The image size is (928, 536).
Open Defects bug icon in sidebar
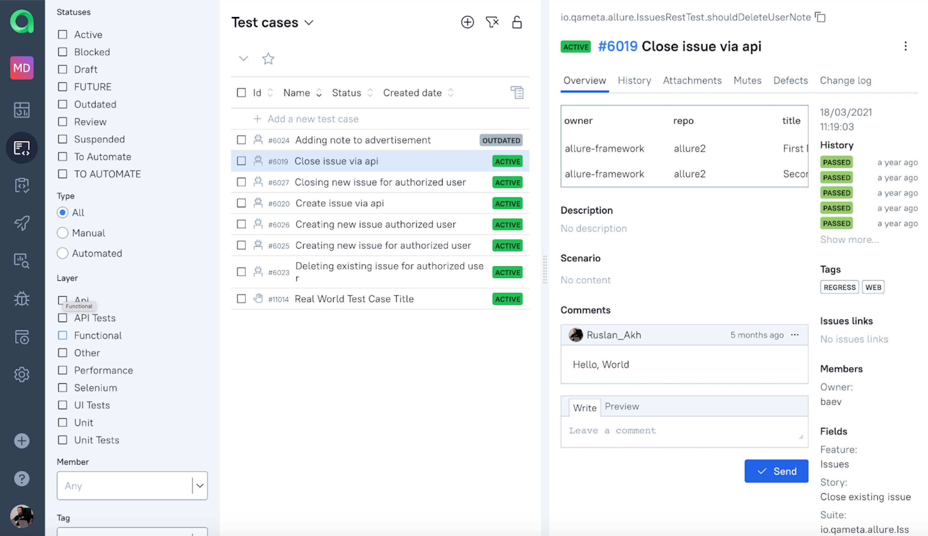tap(22, 298)
